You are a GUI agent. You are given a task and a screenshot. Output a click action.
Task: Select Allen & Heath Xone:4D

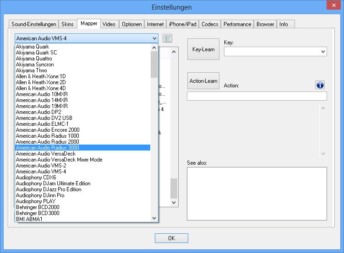(x=83, y=88)
